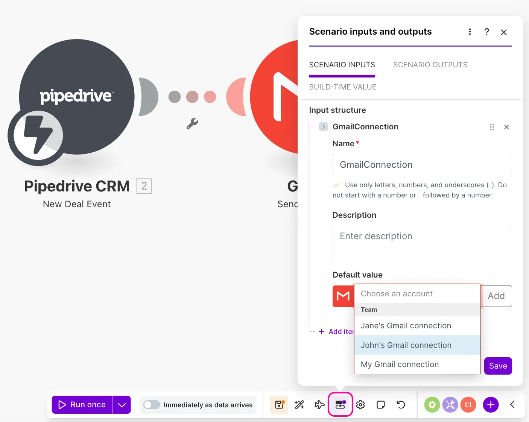Click the module number 2 badge
This screenshot has height=422, width=529.
tap(144, 186)
